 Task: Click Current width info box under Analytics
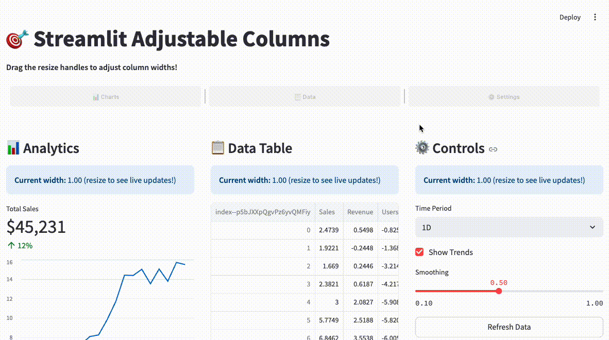click(x=100, y=180)
